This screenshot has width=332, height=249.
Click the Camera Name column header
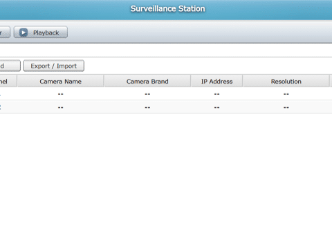click(x=60, y=82)
